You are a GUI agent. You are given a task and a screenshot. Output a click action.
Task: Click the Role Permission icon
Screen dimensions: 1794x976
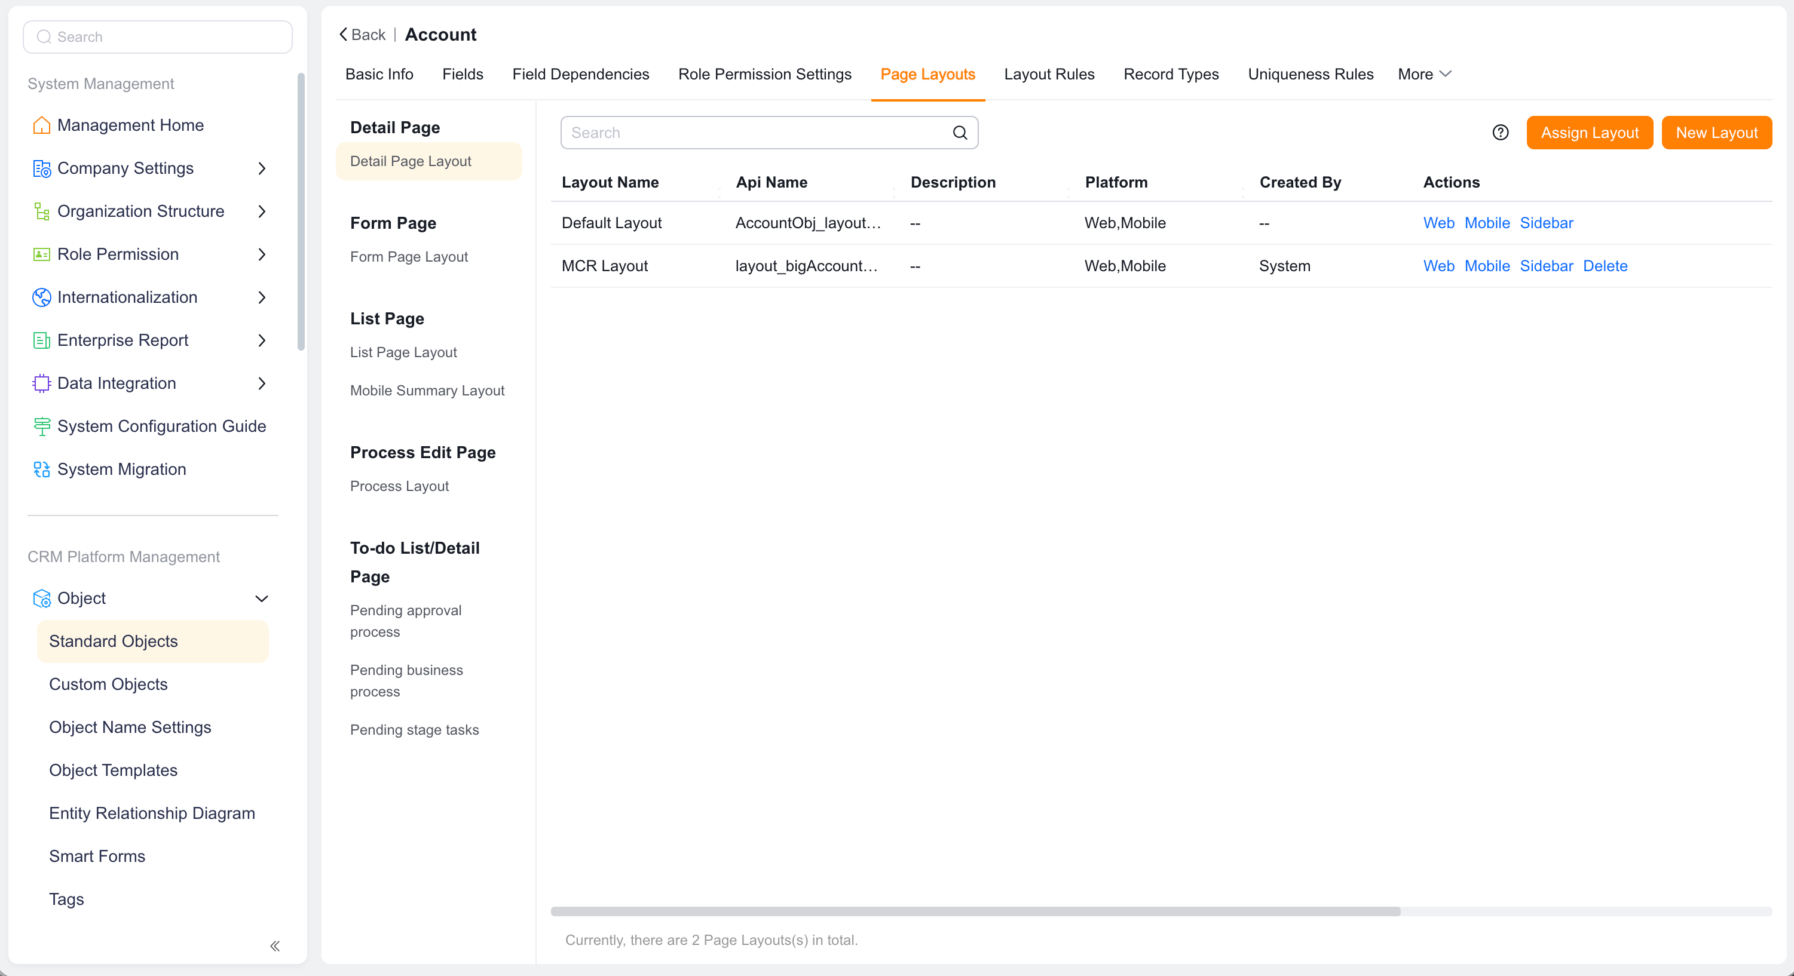click(42, 255)
